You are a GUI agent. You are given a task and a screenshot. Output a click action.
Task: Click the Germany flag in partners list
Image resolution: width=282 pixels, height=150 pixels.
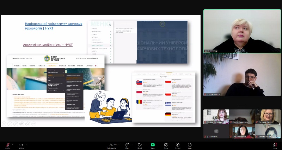(168, 114)
